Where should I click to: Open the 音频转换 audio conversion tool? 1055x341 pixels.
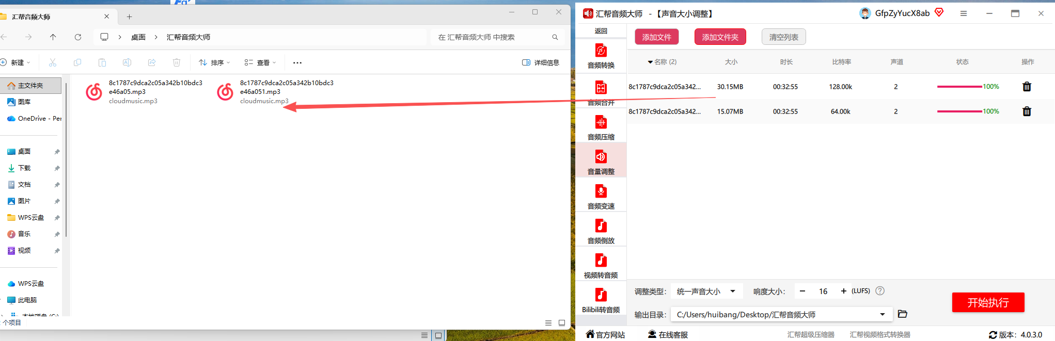point(601,56)
